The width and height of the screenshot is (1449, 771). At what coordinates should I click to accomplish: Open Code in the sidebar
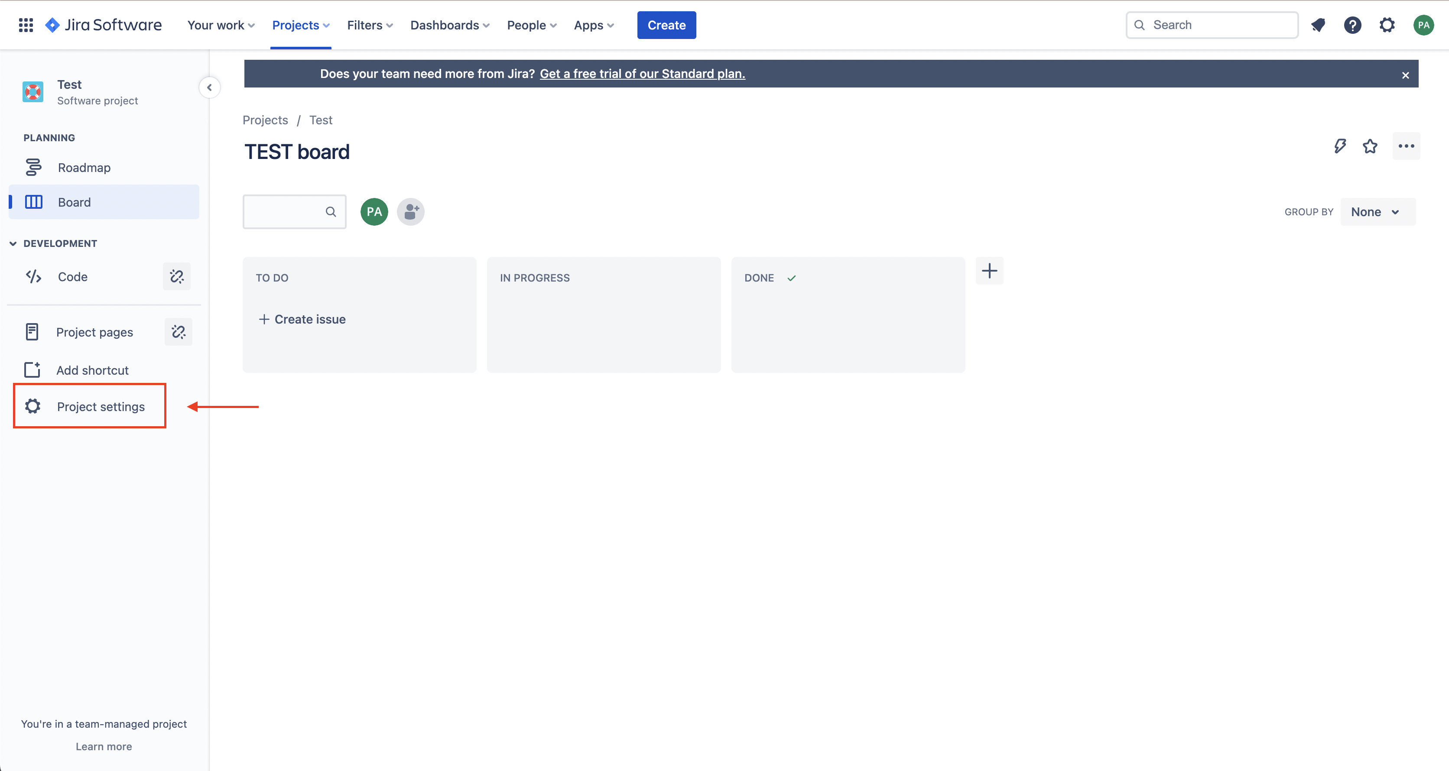[x=73, y=276]
